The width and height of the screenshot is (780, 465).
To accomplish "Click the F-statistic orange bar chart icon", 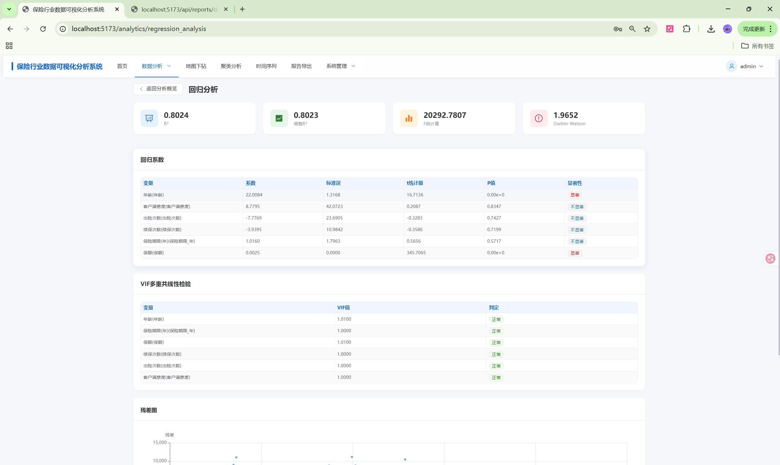I will tap(409, 118).
